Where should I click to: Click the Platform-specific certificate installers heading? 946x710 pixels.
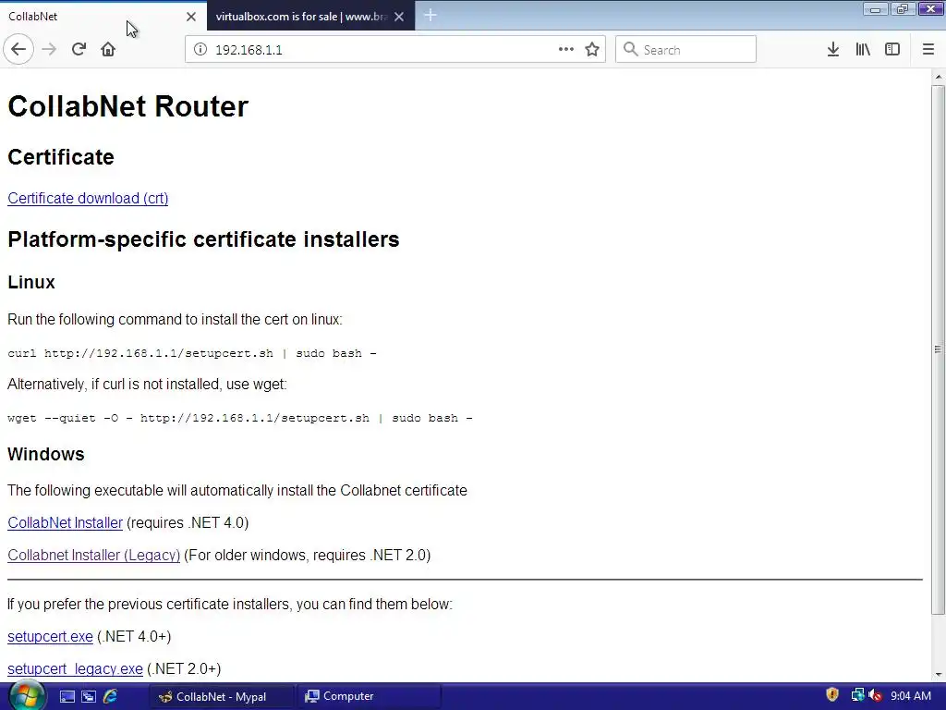point(203,239)
